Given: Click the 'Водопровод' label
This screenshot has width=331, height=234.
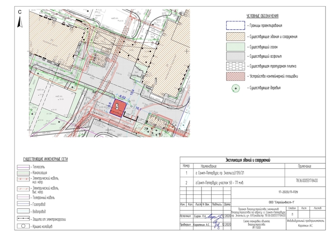Looking at the screenshot, I should (x=39, y=212).
